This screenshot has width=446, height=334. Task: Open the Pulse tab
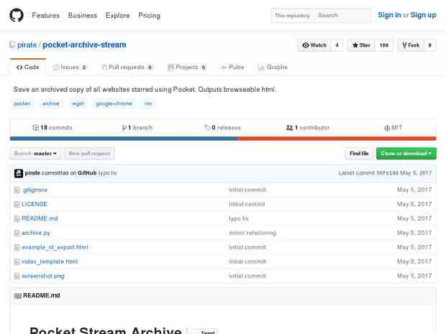click(232, 68)
